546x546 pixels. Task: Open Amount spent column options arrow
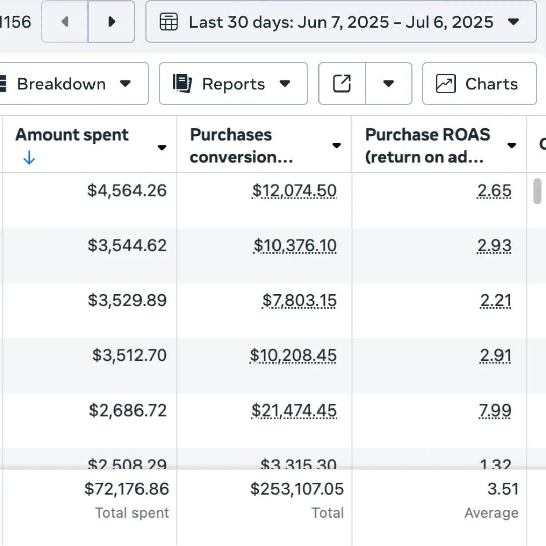[162, 147]
